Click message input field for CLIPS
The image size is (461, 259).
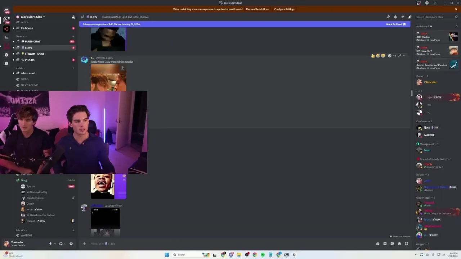(230, 244)
